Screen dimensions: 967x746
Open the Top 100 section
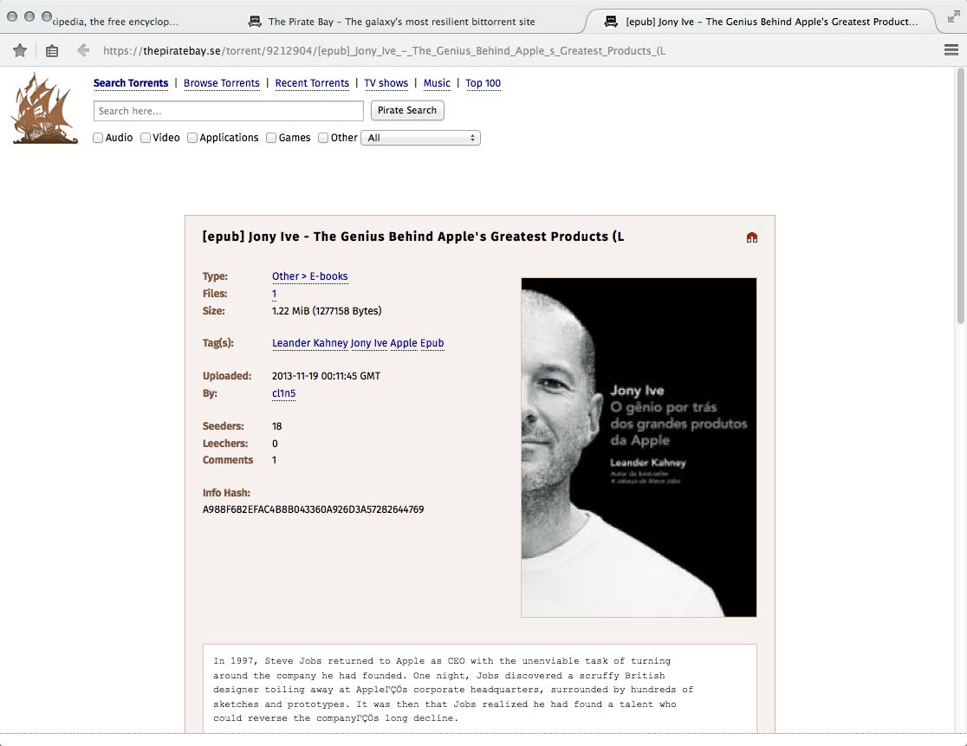(x=483, y=83)
